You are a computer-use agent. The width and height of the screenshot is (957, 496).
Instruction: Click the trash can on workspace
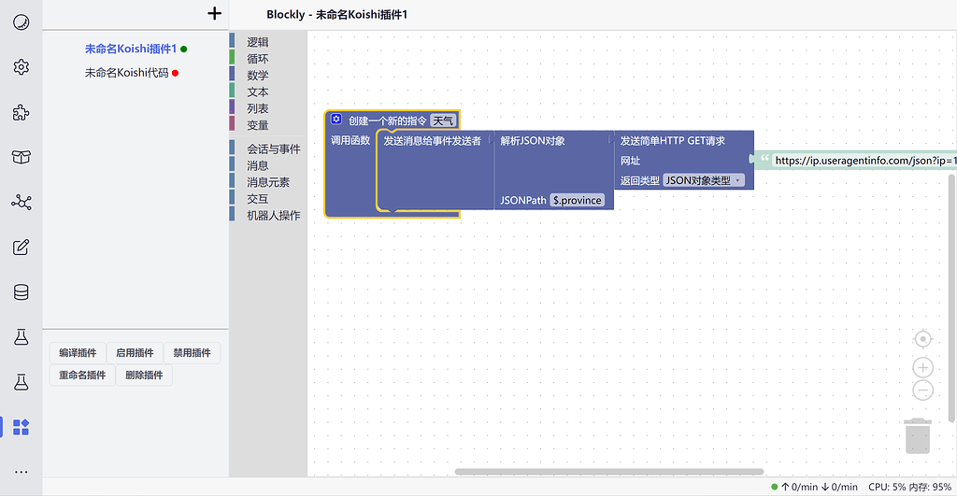point(918,435)
